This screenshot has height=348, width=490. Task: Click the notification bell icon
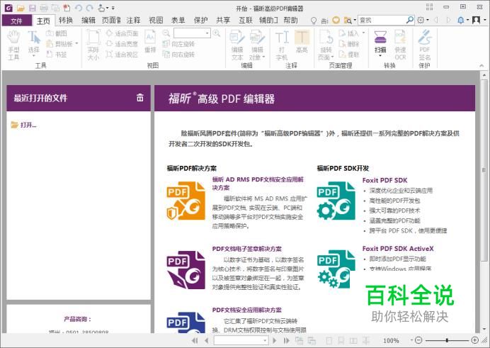coord(461,21)
